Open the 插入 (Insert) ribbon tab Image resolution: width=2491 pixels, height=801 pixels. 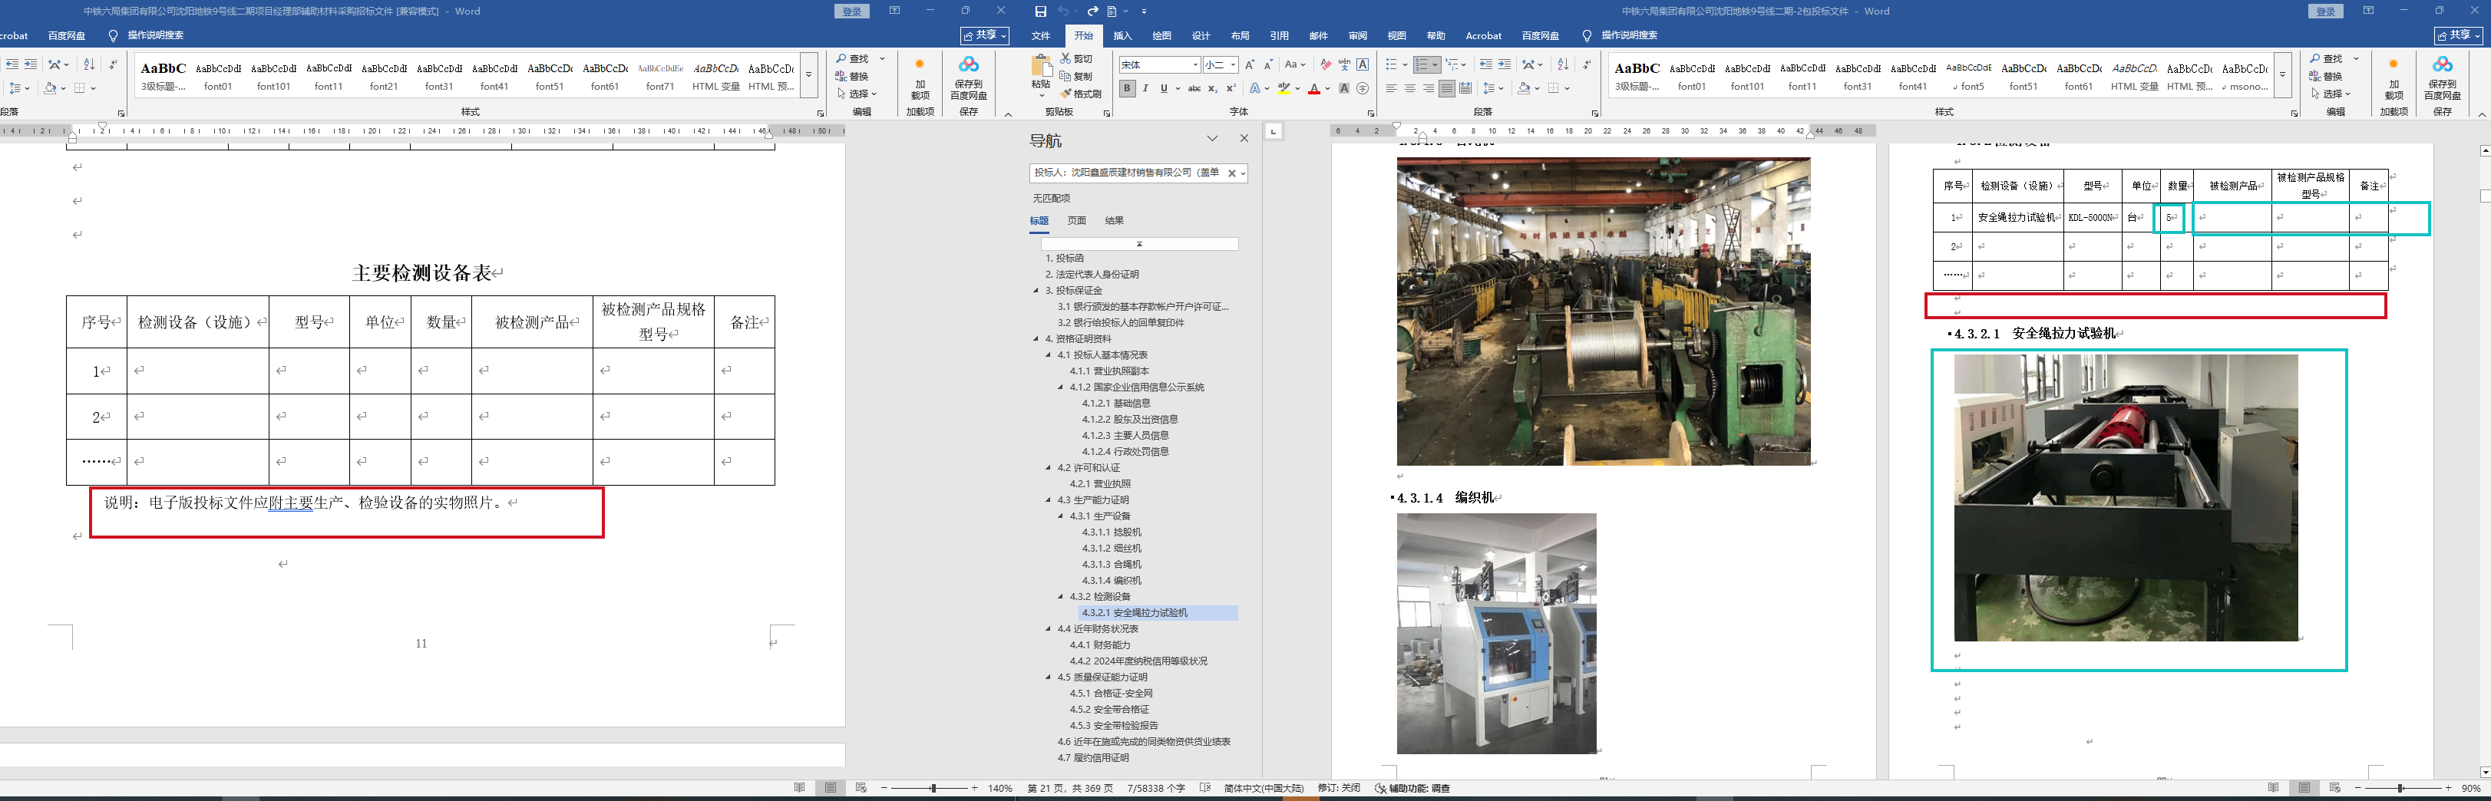[x=1122, y=36]
